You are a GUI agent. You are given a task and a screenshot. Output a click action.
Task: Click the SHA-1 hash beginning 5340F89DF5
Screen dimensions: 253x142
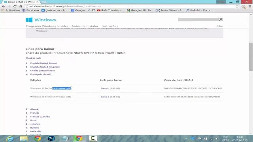192,97
